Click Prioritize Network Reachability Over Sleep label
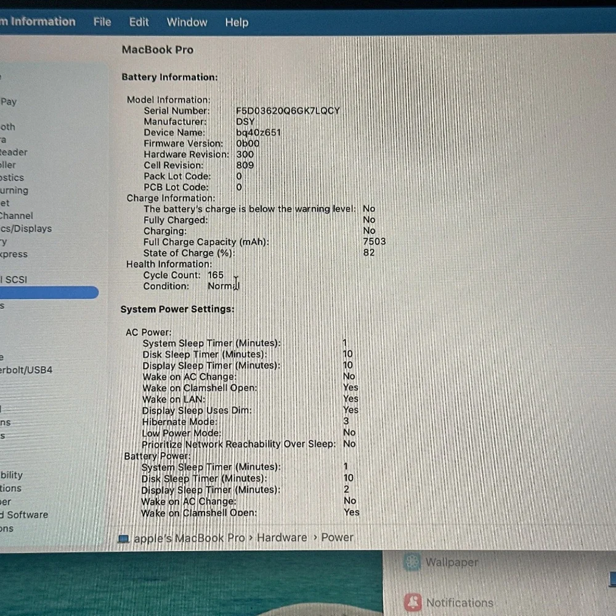The image size is (616, 616). (x=239, y=444)
